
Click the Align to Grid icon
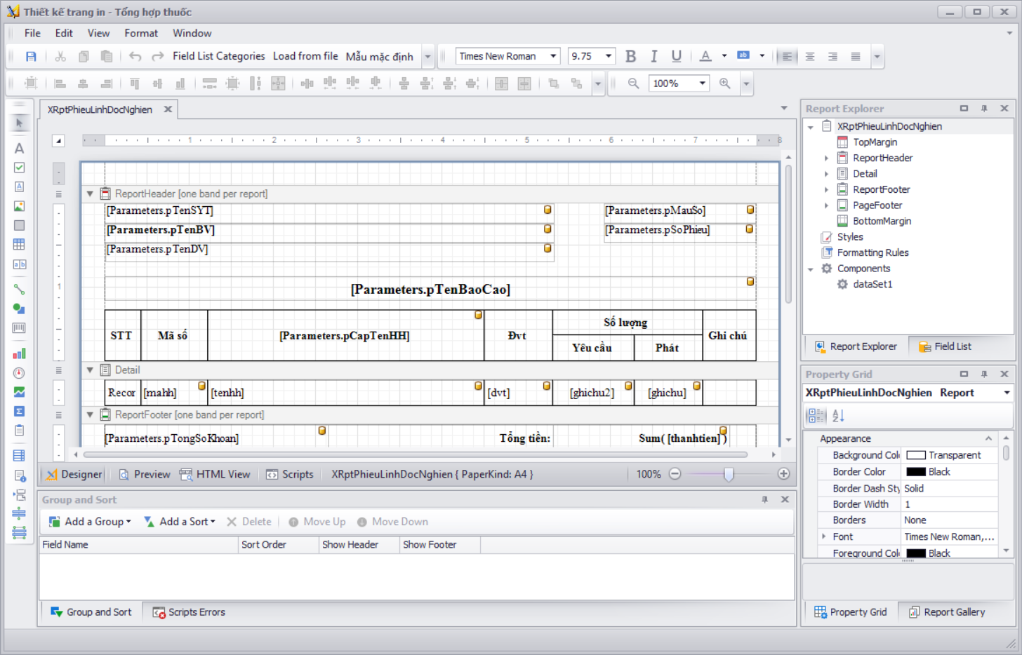[31, 83]
